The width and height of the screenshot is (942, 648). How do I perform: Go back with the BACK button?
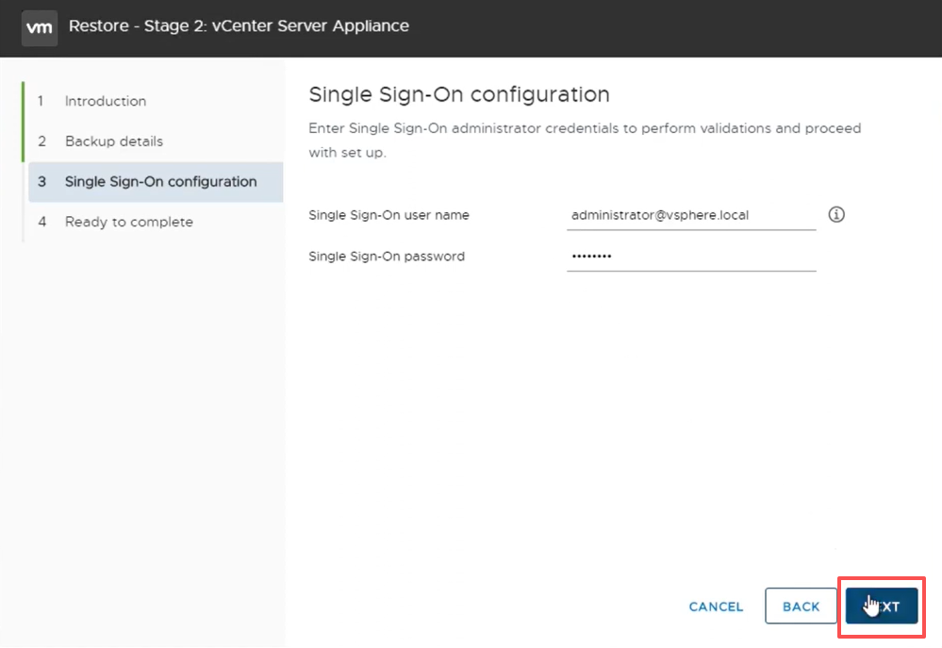(801, 606)
